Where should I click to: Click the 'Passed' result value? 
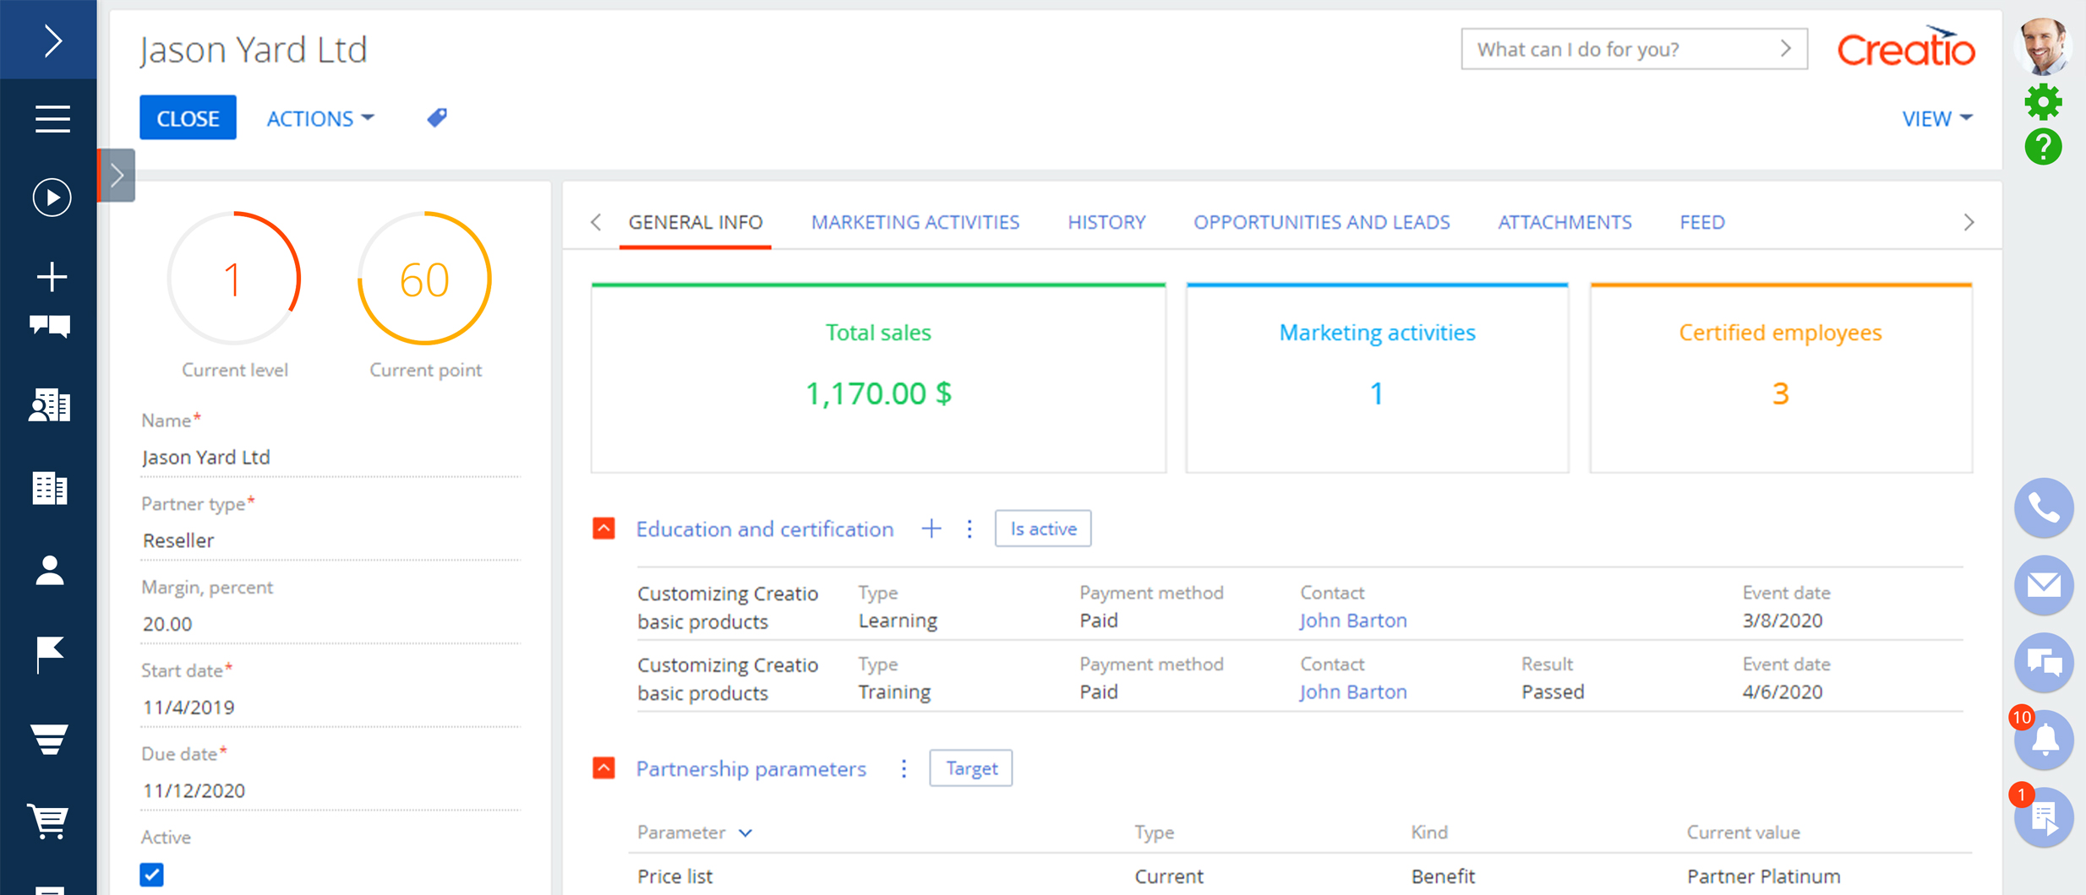pos(1553,692)
